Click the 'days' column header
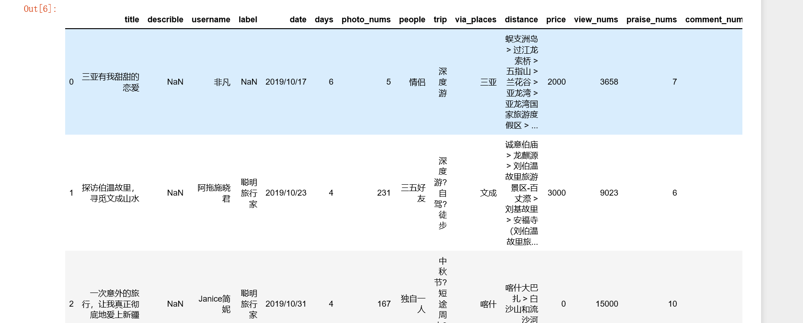Screen dimensions: 803x323 coord(324,20)
